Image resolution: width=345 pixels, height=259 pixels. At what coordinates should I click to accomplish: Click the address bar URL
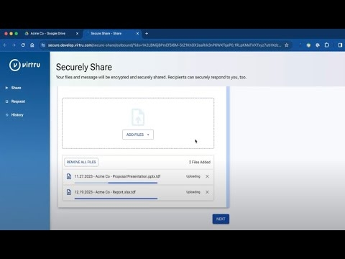coord(165,45)
